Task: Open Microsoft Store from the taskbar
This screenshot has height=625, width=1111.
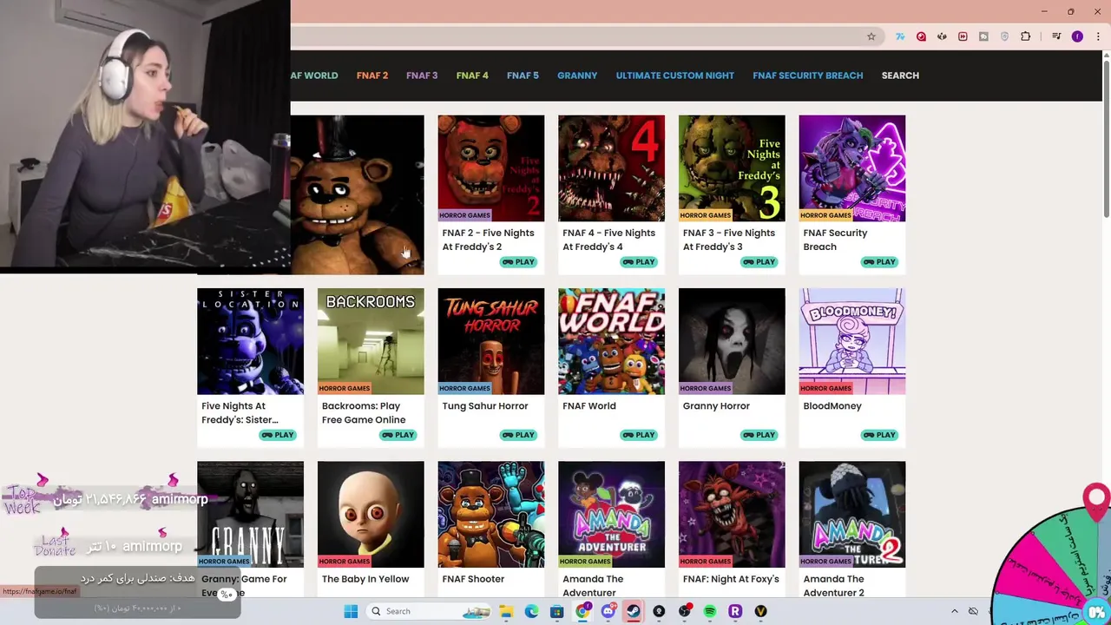Action: [x=557, y=611]
